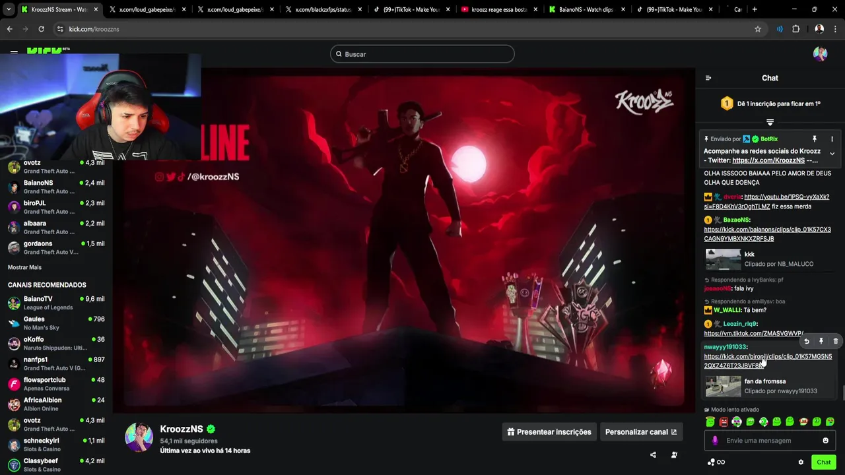Image resolution: width=845 pixels, height=475 pixels.
Task: Click the 'kkk' clip thumbnail
Action: tap(723, 259)
